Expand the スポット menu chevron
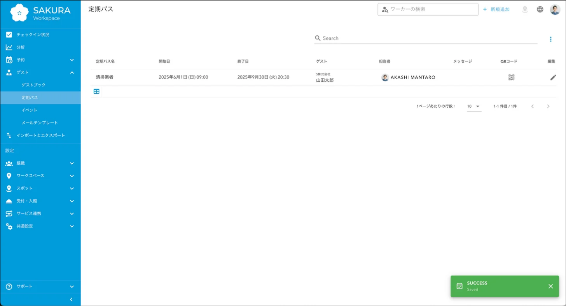The width and height of the screenshot is (566, 306). tap(72, 189)
